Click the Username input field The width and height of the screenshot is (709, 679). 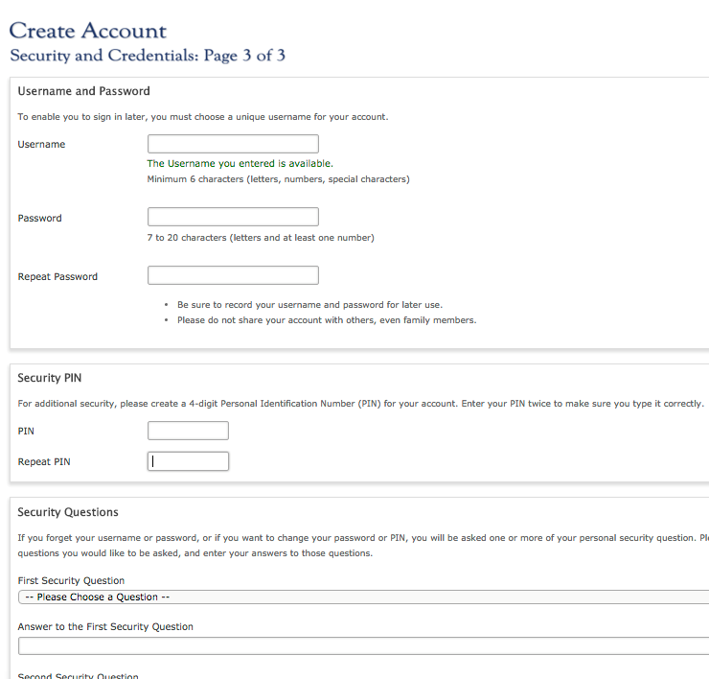click(233, 144)
